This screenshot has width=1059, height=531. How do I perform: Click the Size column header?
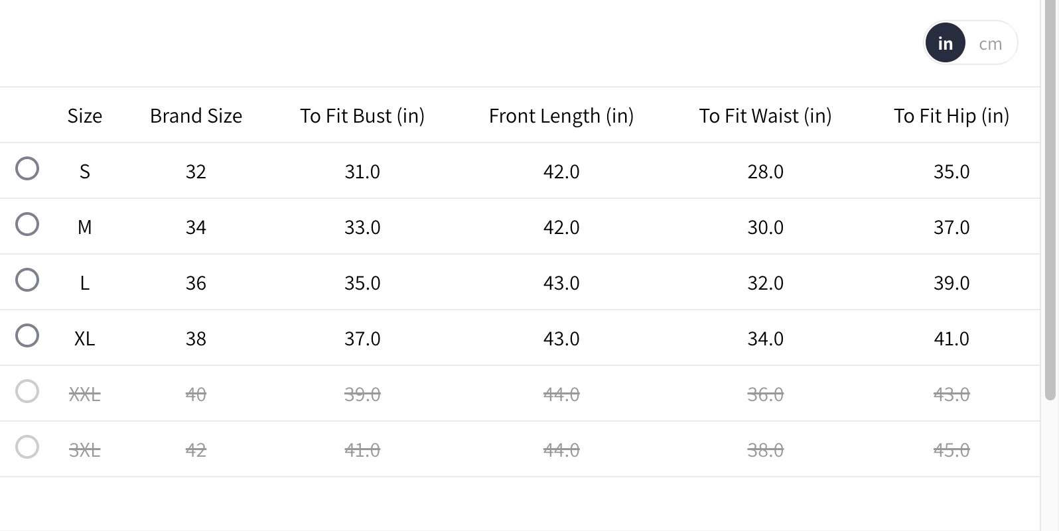click(85, 116)
